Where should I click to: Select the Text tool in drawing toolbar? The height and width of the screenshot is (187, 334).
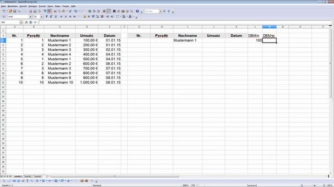27,181
